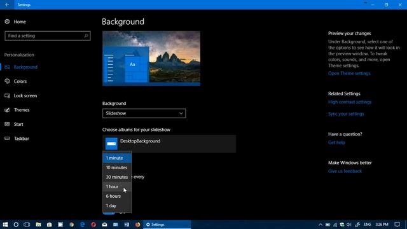Click Sync your settings link
This screenshot has height=229, width=407.
tap(346, 114)
